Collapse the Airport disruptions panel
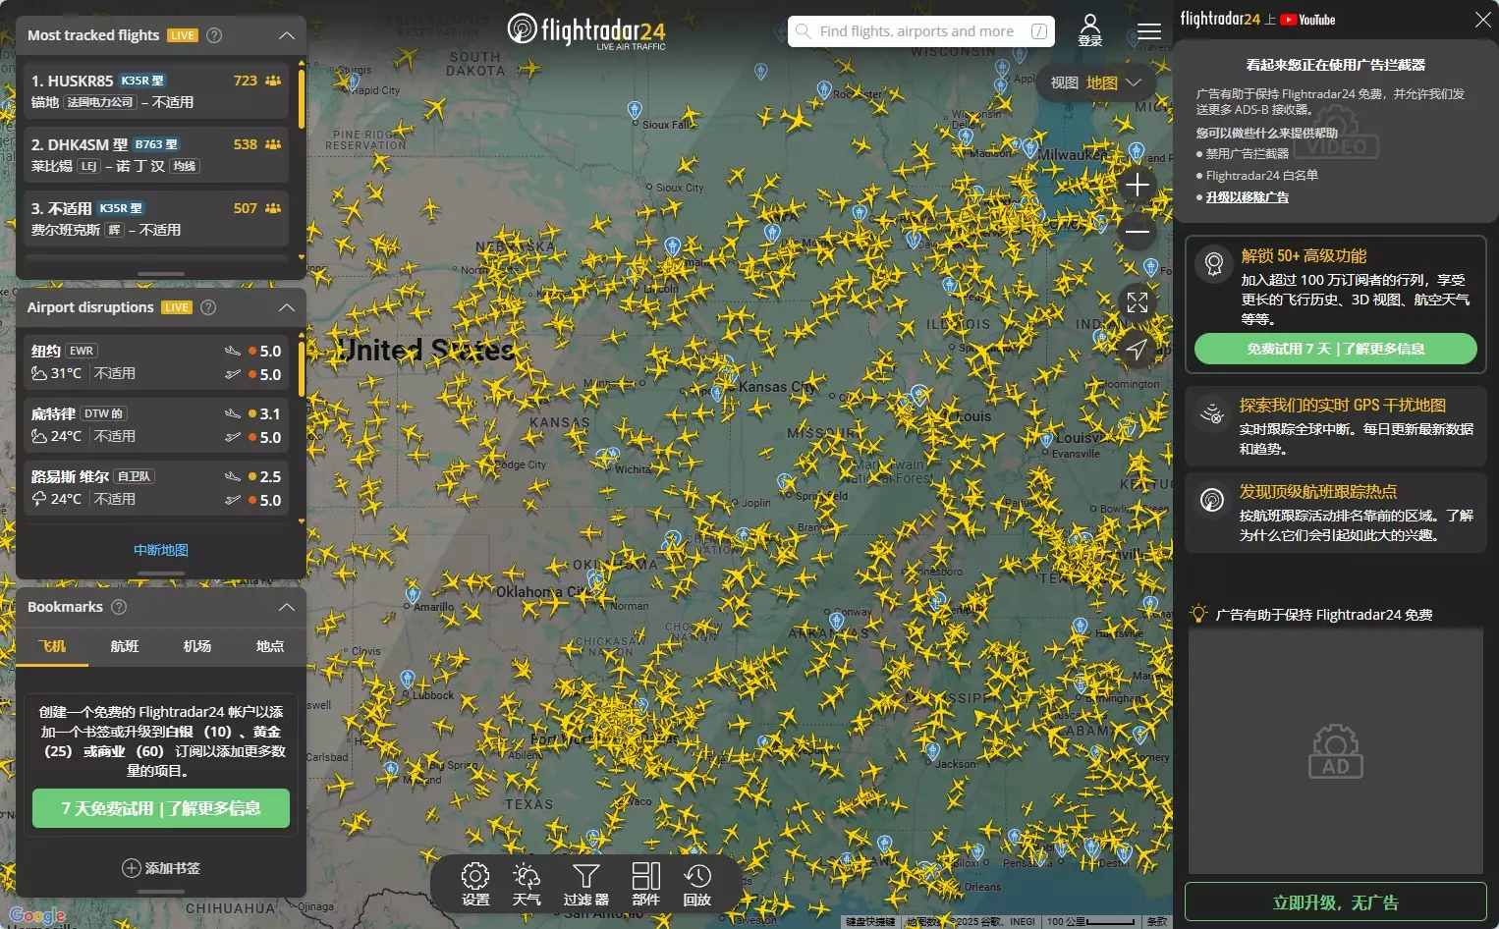The image size is (1499, 929). pos(287,307)
